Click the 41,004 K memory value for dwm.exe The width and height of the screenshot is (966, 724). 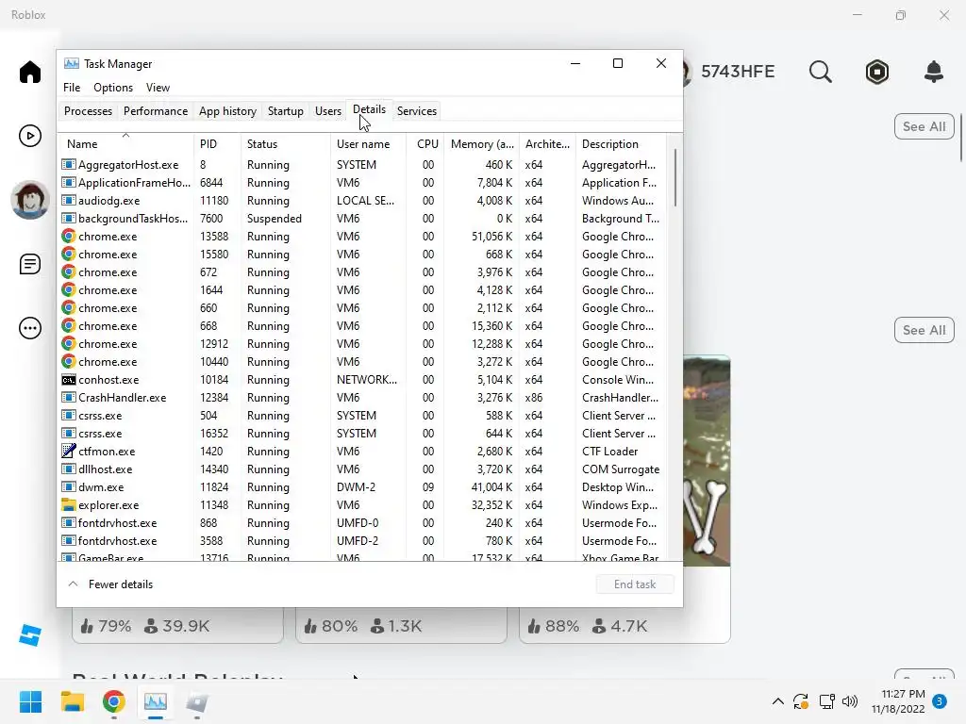pyautogui.click(x=491, y=487)
